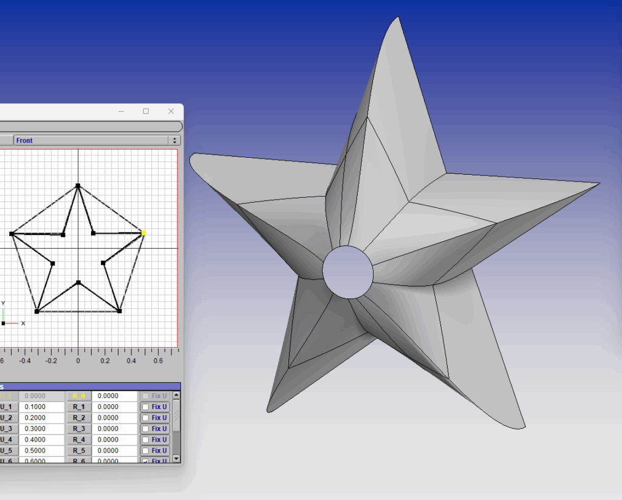Click the scrollbar down arrow in parameters panel
Screen dimensions: 622x500
176,459
